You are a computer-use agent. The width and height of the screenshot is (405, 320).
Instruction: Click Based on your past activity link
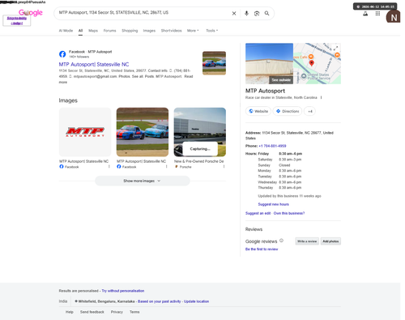pyautogui.click(x=160, y=301)
